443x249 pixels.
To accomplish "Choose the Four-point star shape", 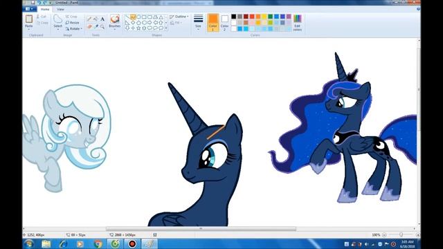I will (133, 28).
